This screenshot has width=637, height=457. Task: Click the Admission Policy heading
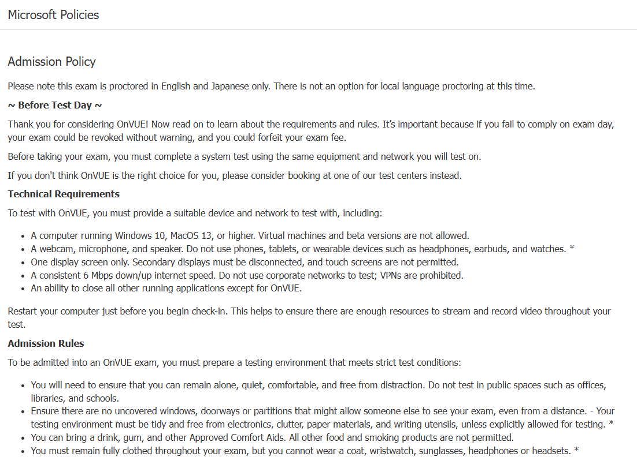click(51, 62)
